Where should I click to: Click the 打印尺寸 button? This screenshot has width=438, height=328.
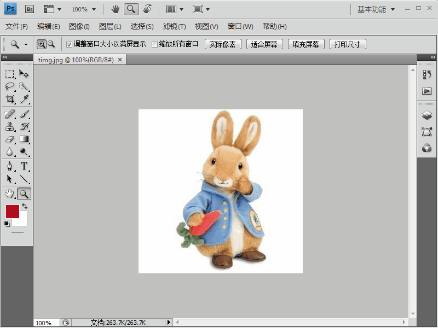click(348, 44)
